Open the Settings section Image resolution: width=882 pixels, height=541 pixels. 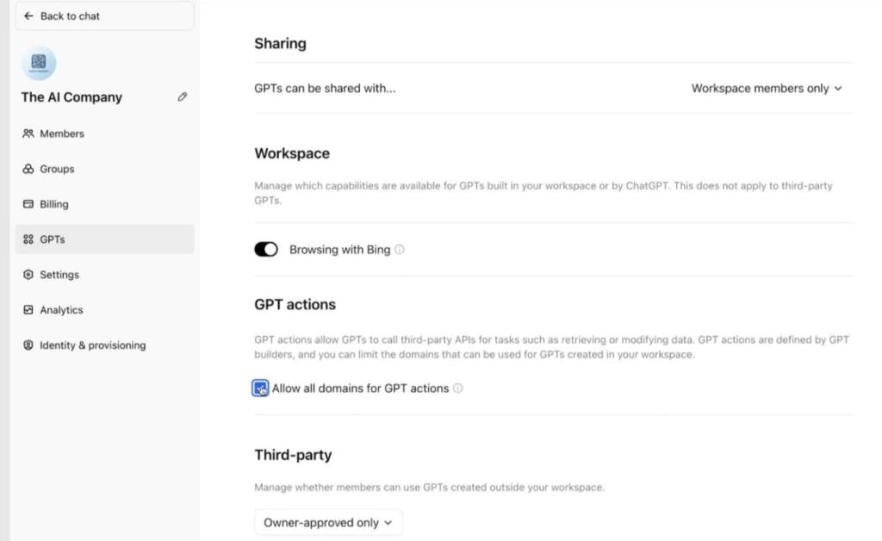[x=104, y=275]
